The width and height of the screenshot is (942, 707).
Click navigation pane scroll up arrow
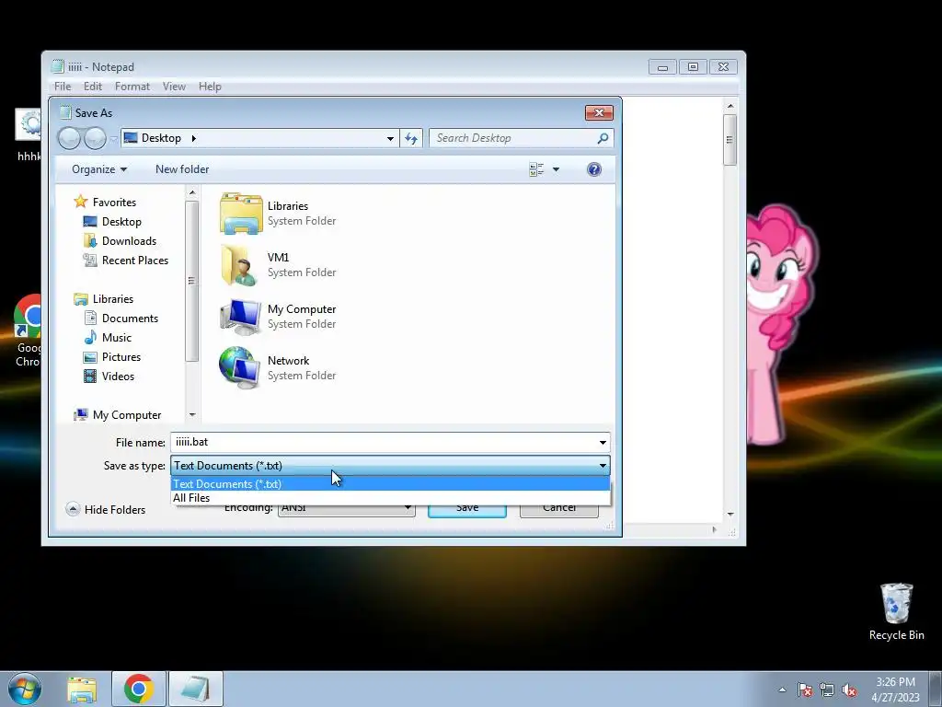coord(192,193)
